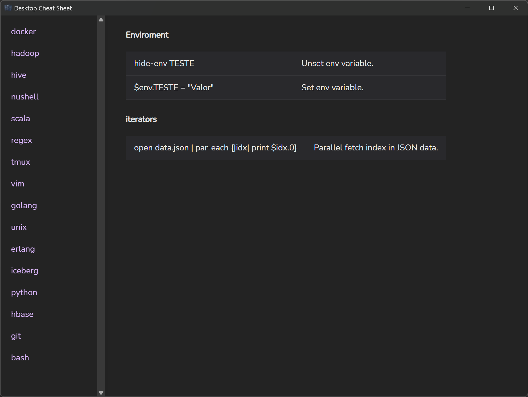Click the sidebar scroll down arrow

[x=101, y=393]
